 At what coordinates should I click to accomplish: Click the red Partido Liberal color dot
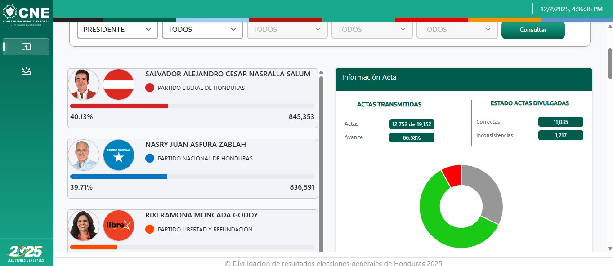coord(150,88)
